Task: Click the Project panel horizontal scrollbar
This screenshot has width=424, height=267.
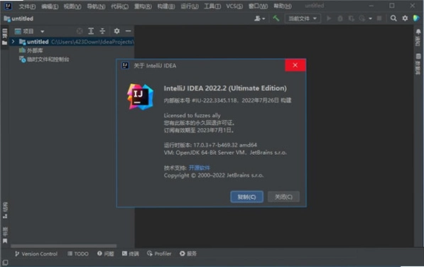Action: pos(64,246)
